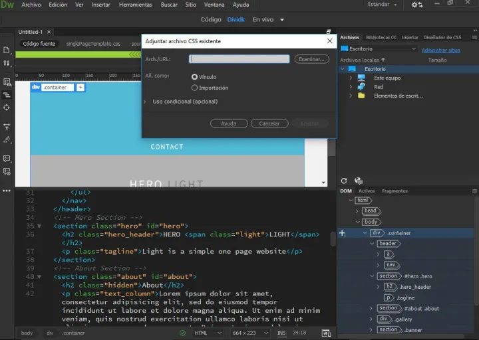Viewport: 479px width, 340px height.
Task: Click the Inspect crosshair icon in left toolbar
Action: (7, 107)
